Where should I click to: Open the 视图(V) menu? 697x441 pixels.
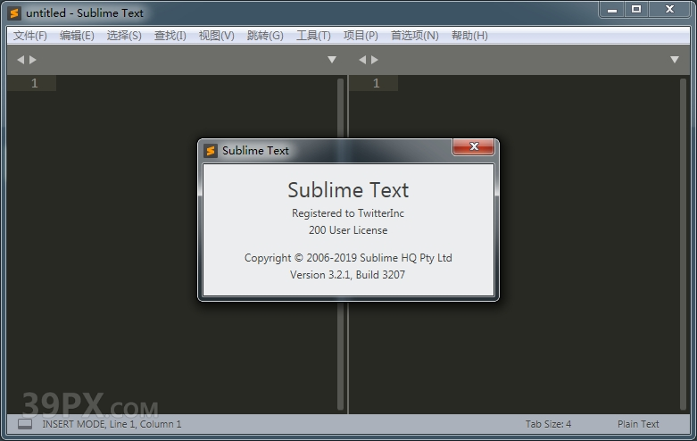click(217, 36)
